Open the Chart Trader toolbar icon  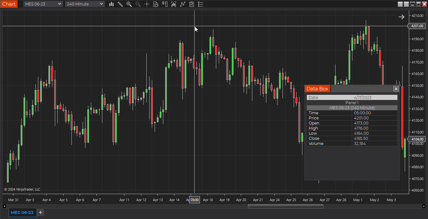pos(165,4)
